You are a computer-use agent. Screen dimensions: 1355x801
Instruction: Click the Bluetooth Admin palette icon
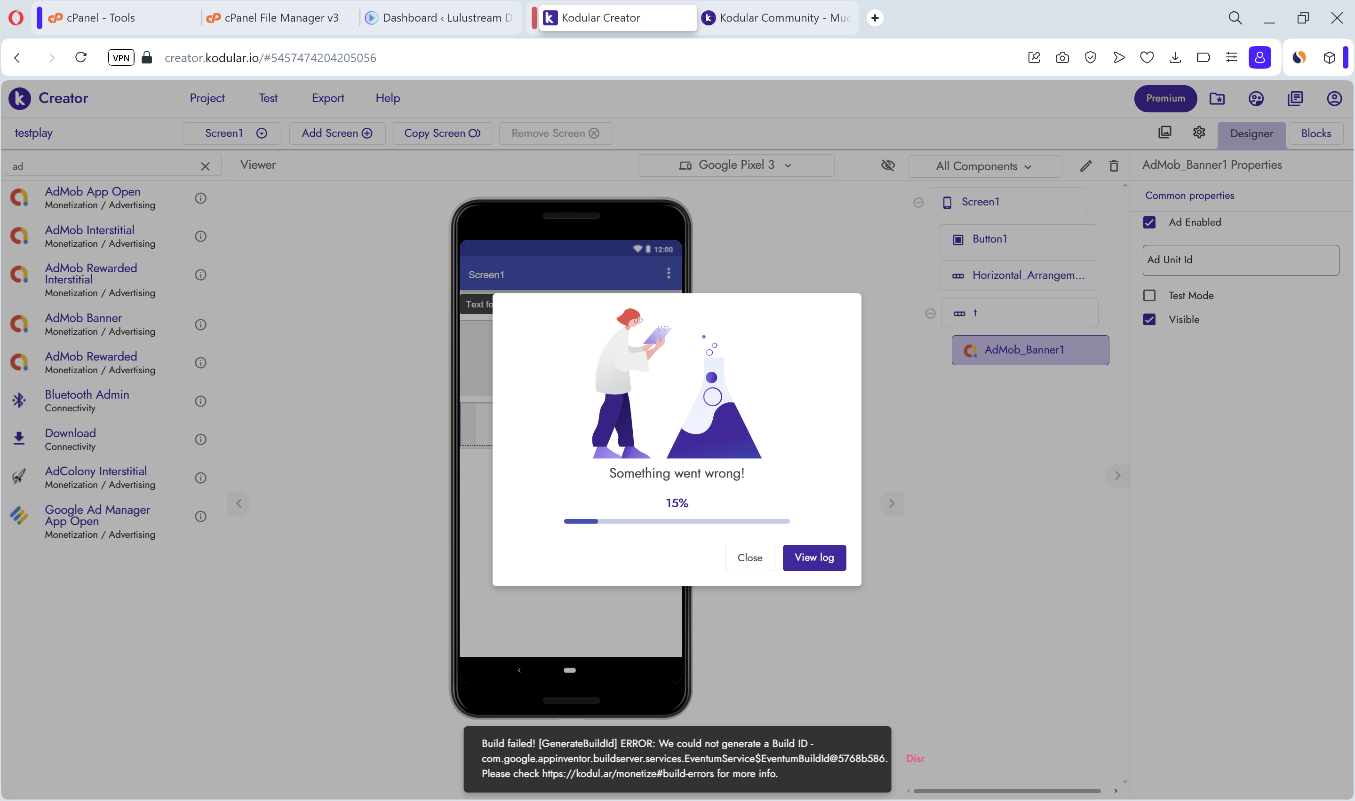coord(19,400)
